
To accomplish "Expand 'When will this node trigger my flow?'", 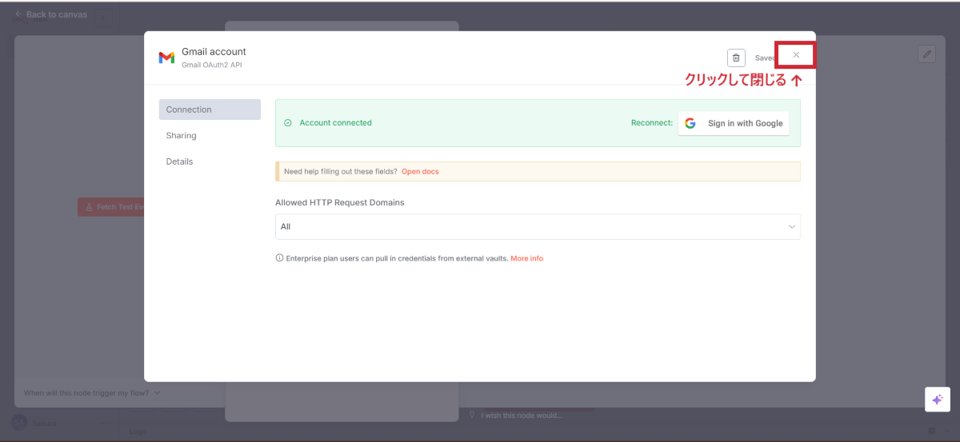I will [92, 392].
